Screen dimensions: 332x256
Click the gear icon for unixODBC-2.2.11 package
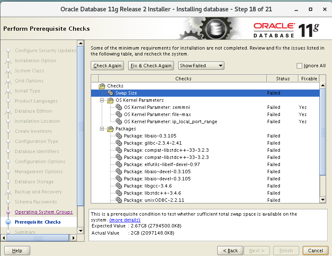click(119, 200)
